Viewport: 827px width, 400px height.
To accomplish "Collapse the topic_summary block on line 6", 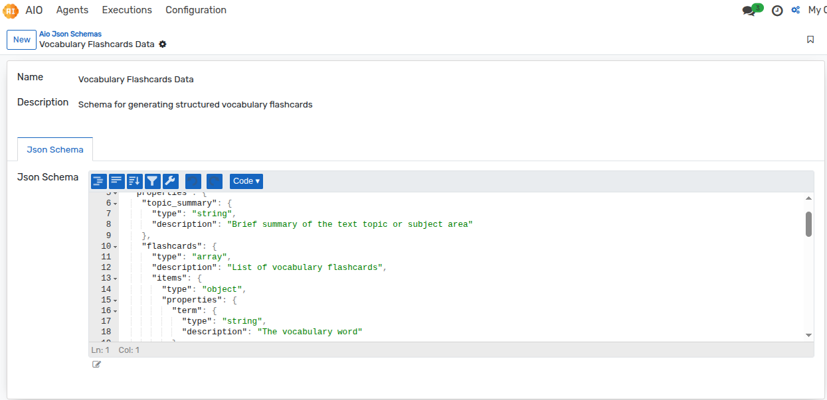I will point(116,204).
